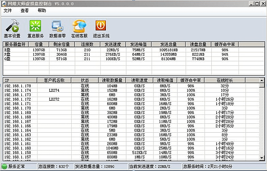Select the 数据清零 computer icon
Image resolution: width=267 pixels, height=171 pixels.
(x=57, y=26)
